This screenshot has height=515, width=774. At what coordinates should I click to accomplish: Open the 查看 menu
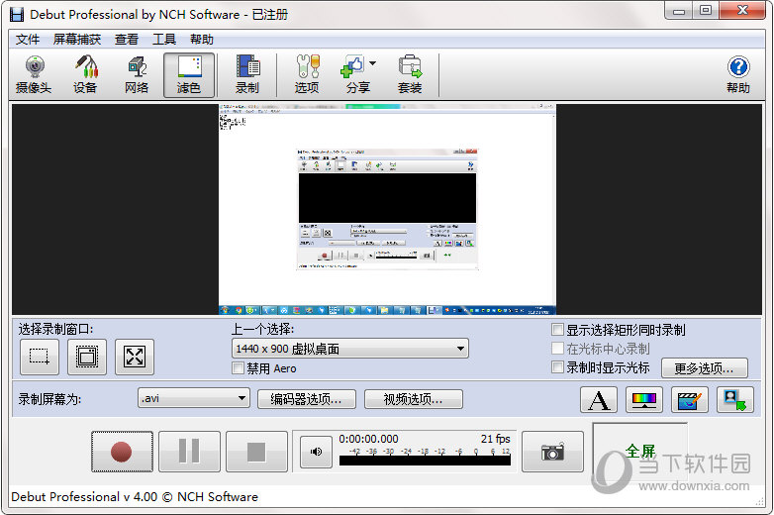(127, 39)
